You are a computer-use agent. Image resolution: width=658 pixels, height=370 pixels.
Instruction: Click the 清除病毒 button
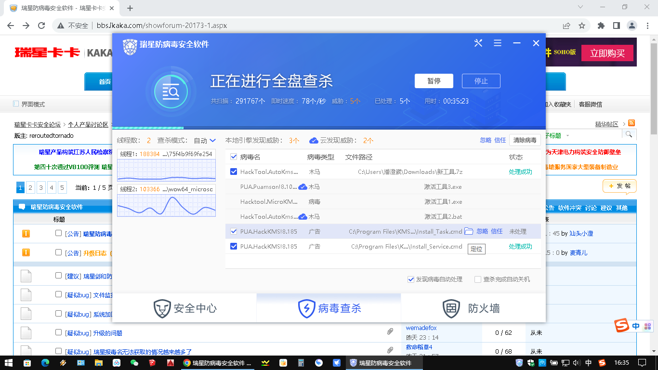pos(525,140)
